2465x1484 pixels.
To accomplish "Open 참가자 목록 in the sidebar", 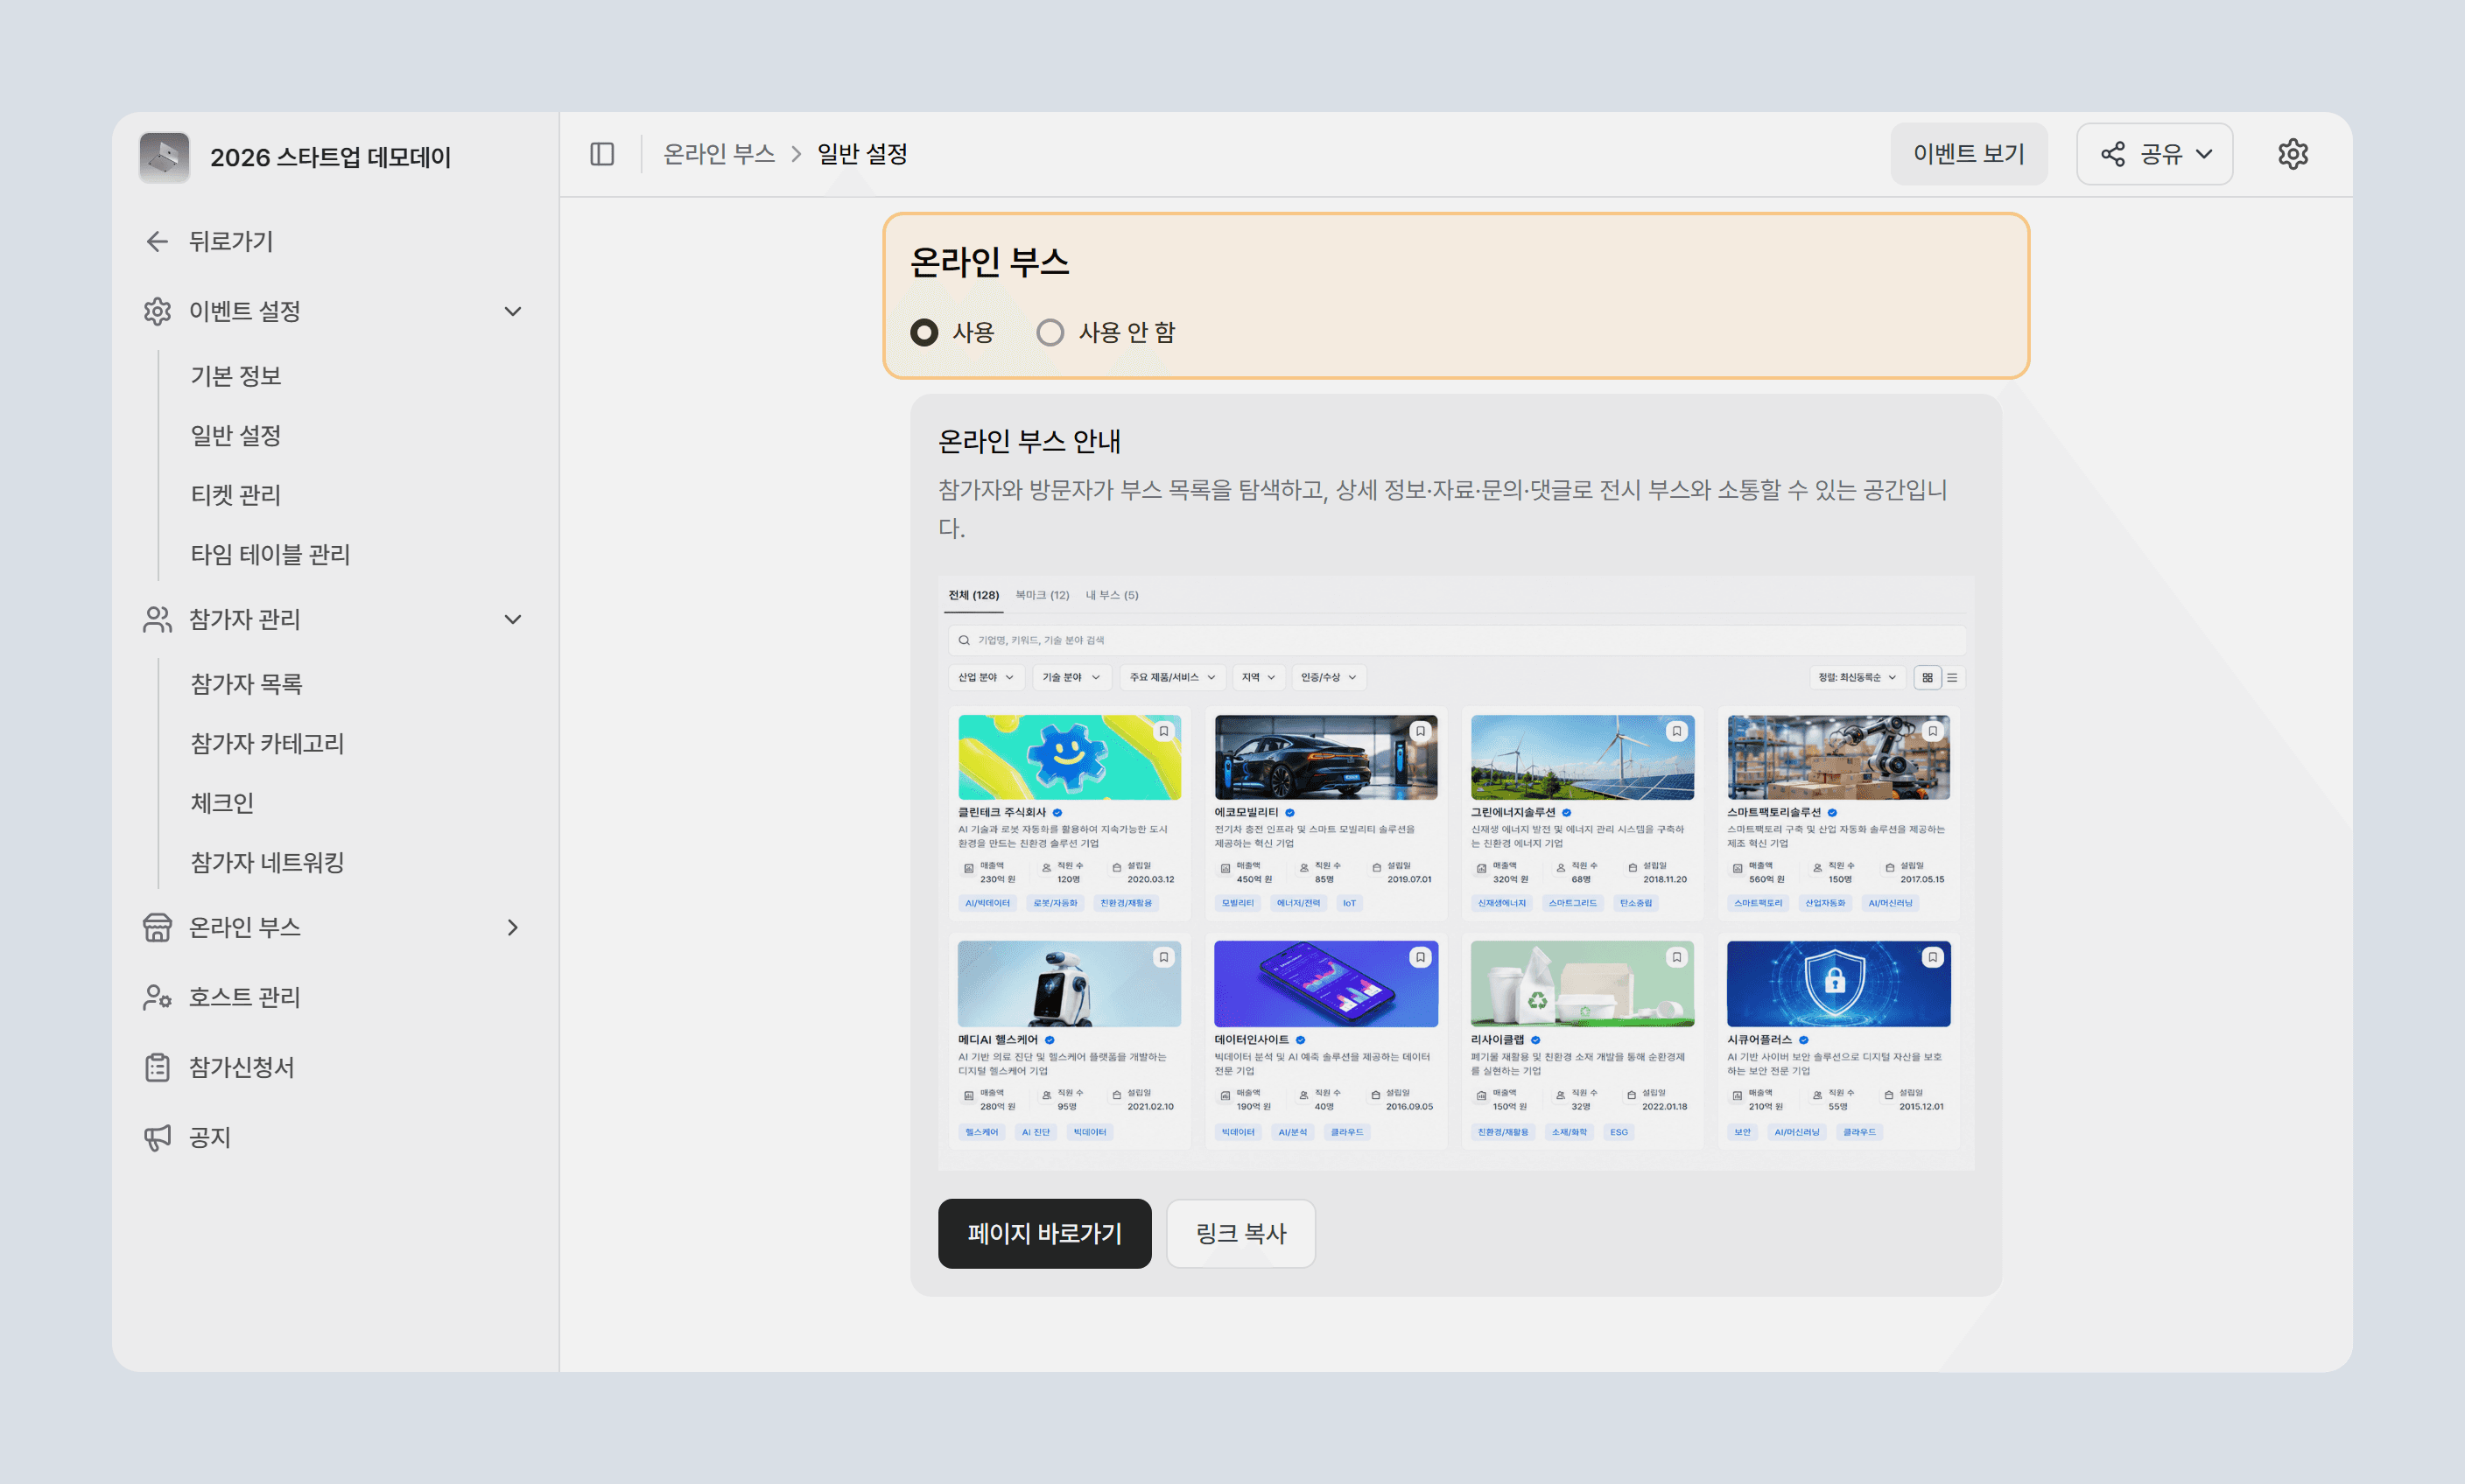I will tap(246, 684).
